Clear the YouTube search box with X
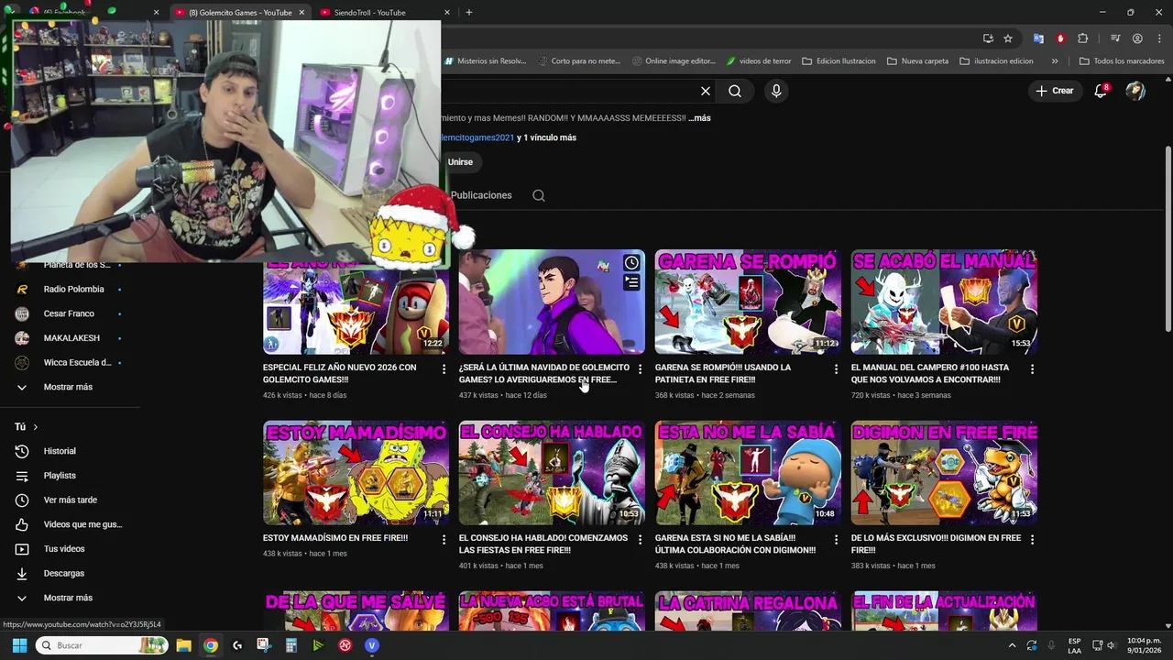This screenshot has height=660, width=1173. pyautogui.click(x=706, y=91)
